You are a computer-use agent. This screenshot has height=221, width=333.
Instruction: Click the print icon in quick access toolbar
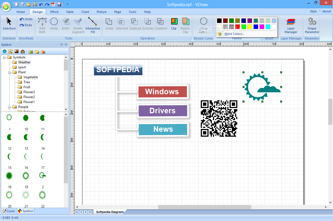35,4
